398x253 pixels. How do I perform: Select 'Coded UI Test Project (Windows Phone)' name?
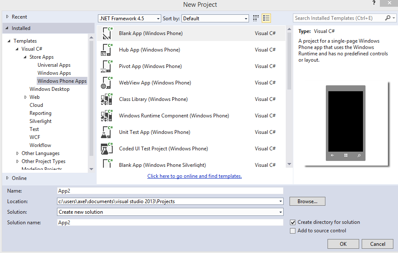pyautogui.click(x=163, y=149)
